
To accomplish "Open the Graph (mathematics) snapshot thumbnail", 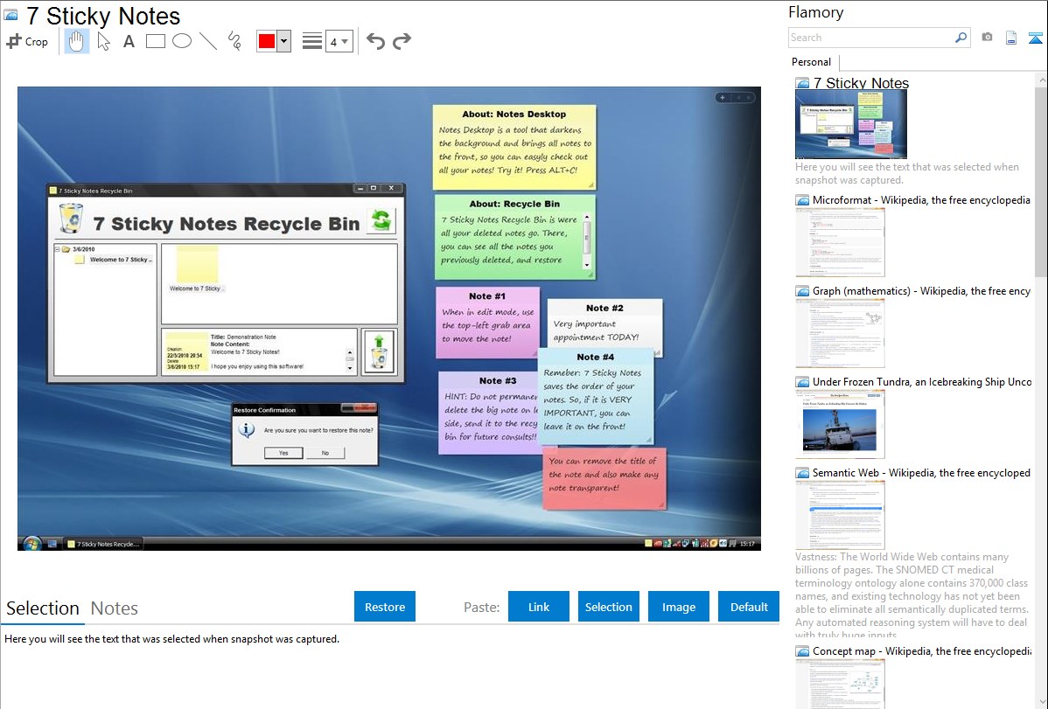I will [x=840, y=333].
